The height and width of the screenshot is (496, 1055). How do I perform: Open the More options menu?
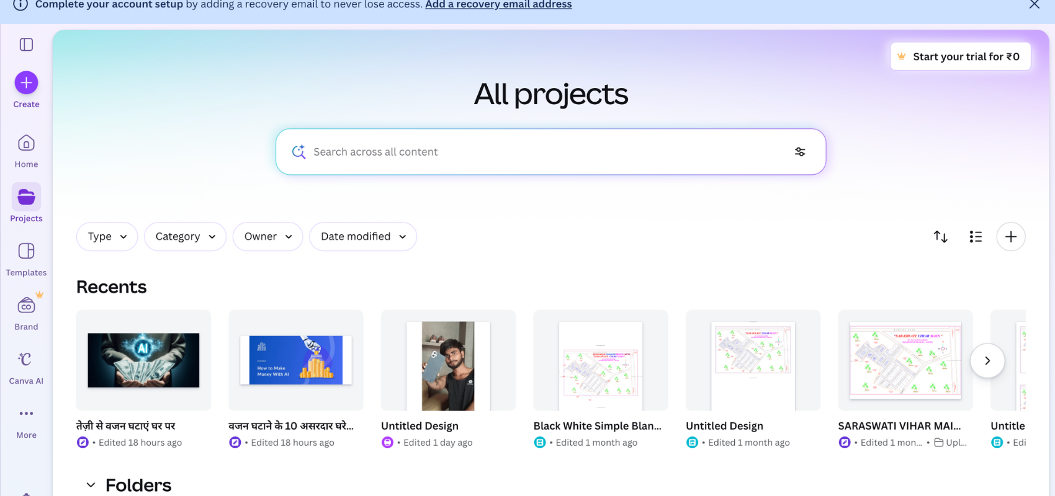pyautogui.click(x=26, y=422)
